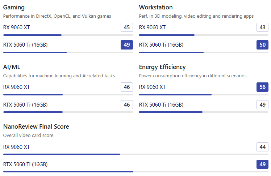
Task: Click the power consumption efficiency description
Action: (x=193, y=76)
